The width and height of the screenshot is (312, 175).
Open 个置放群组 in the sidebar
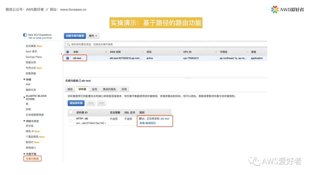32,137
